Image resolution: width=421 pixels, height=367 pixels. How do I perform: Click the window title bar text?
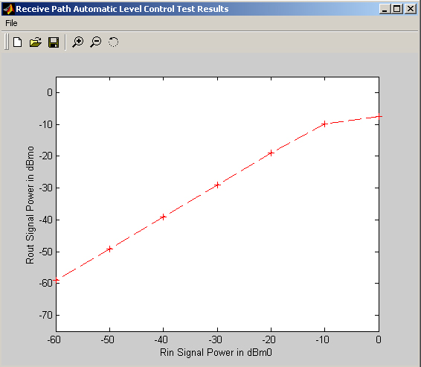tap(122, 9)
